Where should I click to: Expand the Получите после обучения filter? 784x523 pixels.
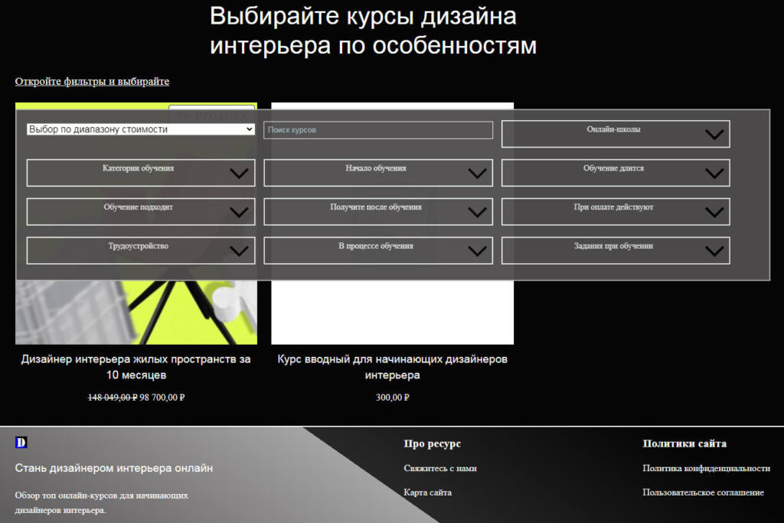377,212
